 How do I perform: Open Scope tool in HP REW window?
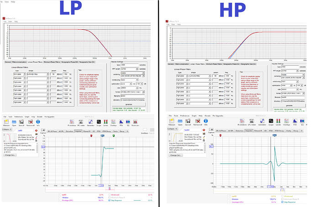click(271, 121)
